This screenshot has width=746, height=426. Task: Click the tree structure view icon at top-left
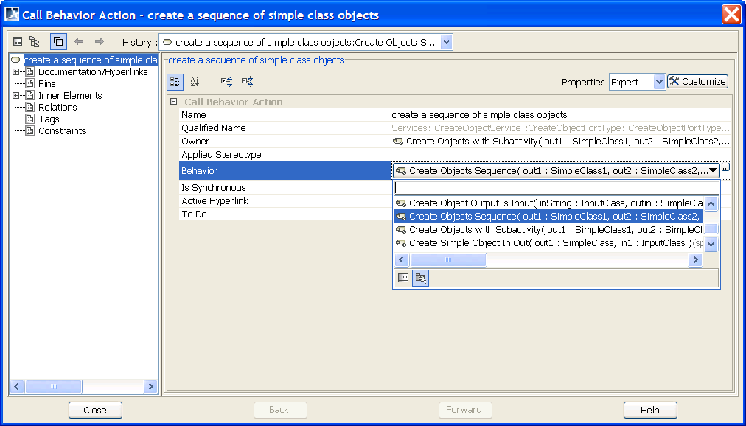coord(34,42)
